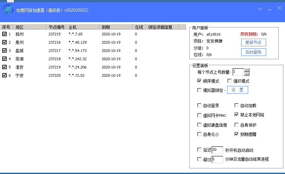
Task: Click the 如意网游加速器 app logo icon
Action: coord(8,10)
